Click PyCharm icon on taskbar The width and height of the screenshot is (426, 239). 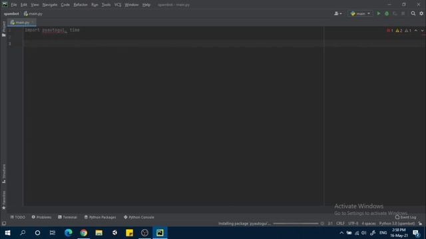(160, 233)
